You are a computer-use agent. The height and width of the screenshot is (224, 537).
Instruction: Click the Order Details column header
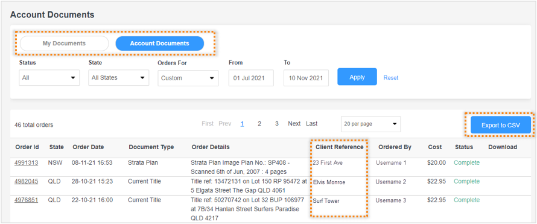tap(211, 147)
